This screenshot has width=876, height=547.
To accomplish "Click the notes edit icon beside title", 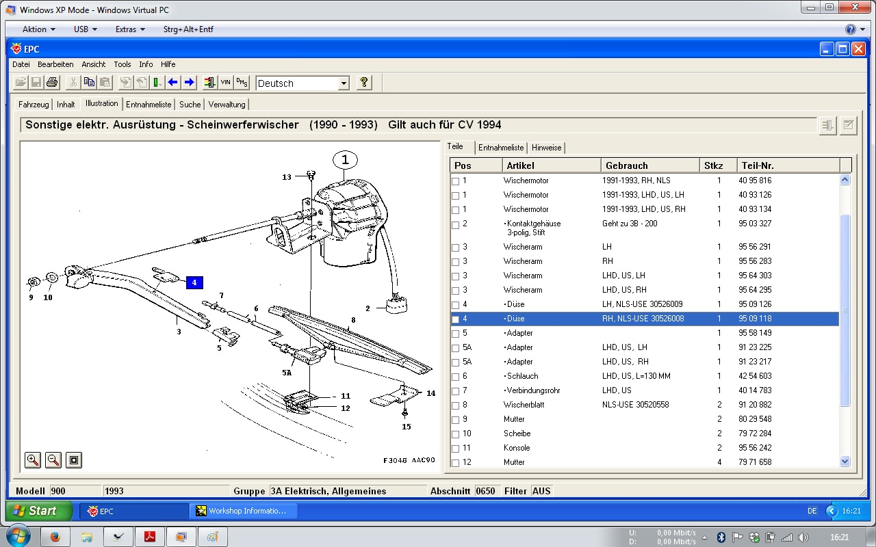I will pos(849,125).
